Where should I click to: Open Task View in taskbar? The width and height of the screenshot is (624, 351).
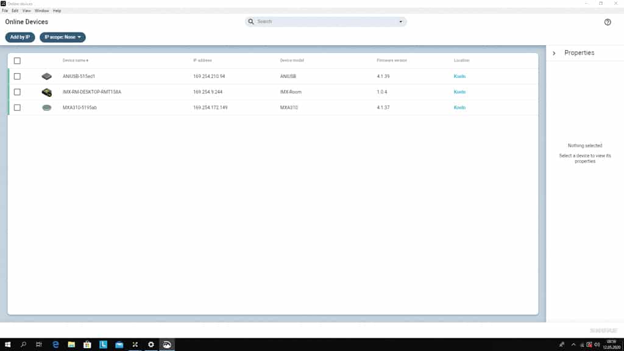38,345
